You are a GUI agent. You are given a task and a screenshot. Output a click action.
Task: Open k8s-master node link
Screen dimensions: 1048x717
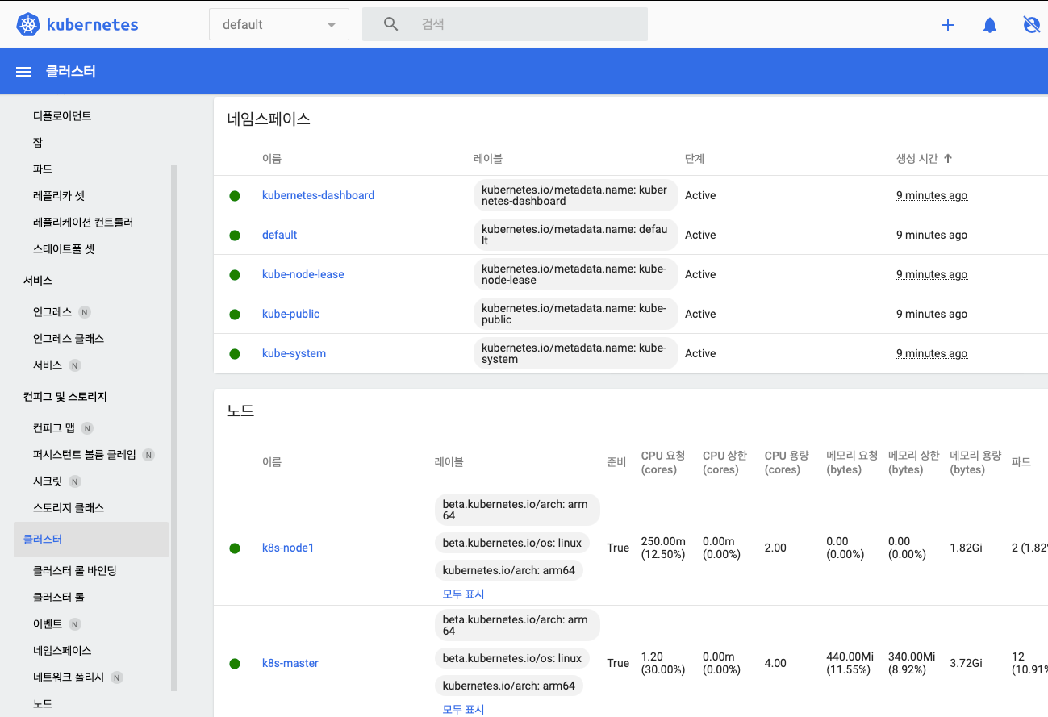[290, 664]
